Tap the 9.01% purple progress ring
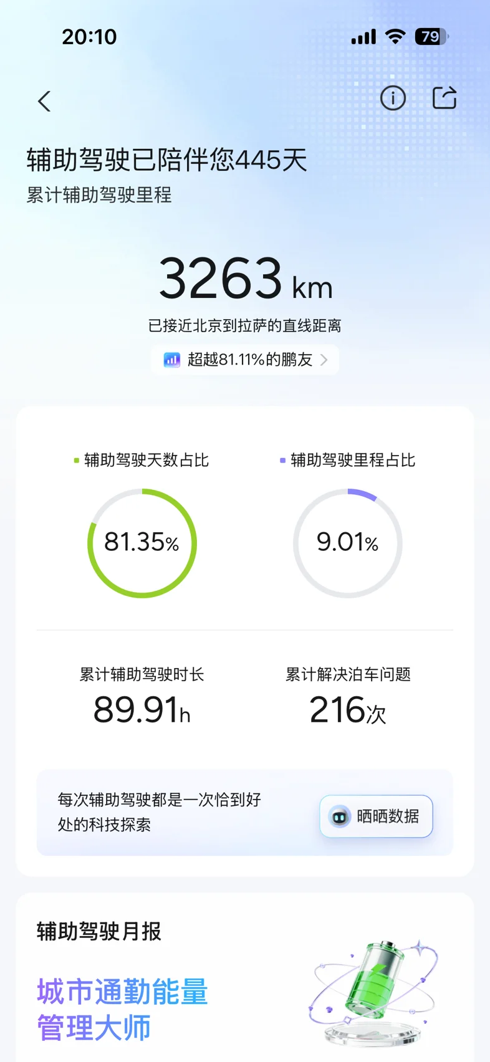490x1062 pixels. pyautogui.click(x=348, y=543)
